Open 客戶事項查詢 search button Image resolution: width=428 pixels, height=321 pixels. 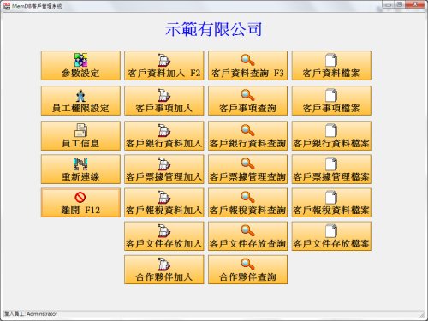click(x=247, y=101)
